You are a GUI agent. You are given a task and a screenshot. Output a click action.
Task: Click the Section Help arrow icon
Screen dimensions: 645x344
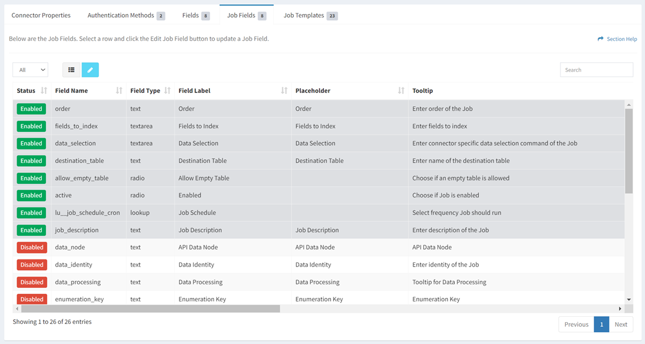point(601,38)
